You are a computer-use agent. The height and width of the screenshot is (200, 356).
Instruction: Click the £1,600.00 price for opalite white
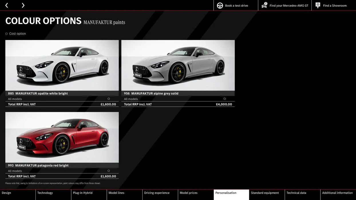point(108,104)
